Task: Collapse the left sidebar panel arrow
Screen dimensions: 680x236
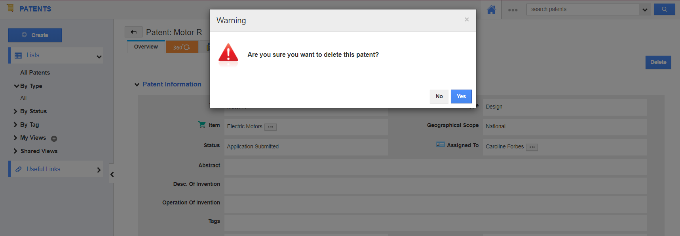Action: click(x=112, y=174)
